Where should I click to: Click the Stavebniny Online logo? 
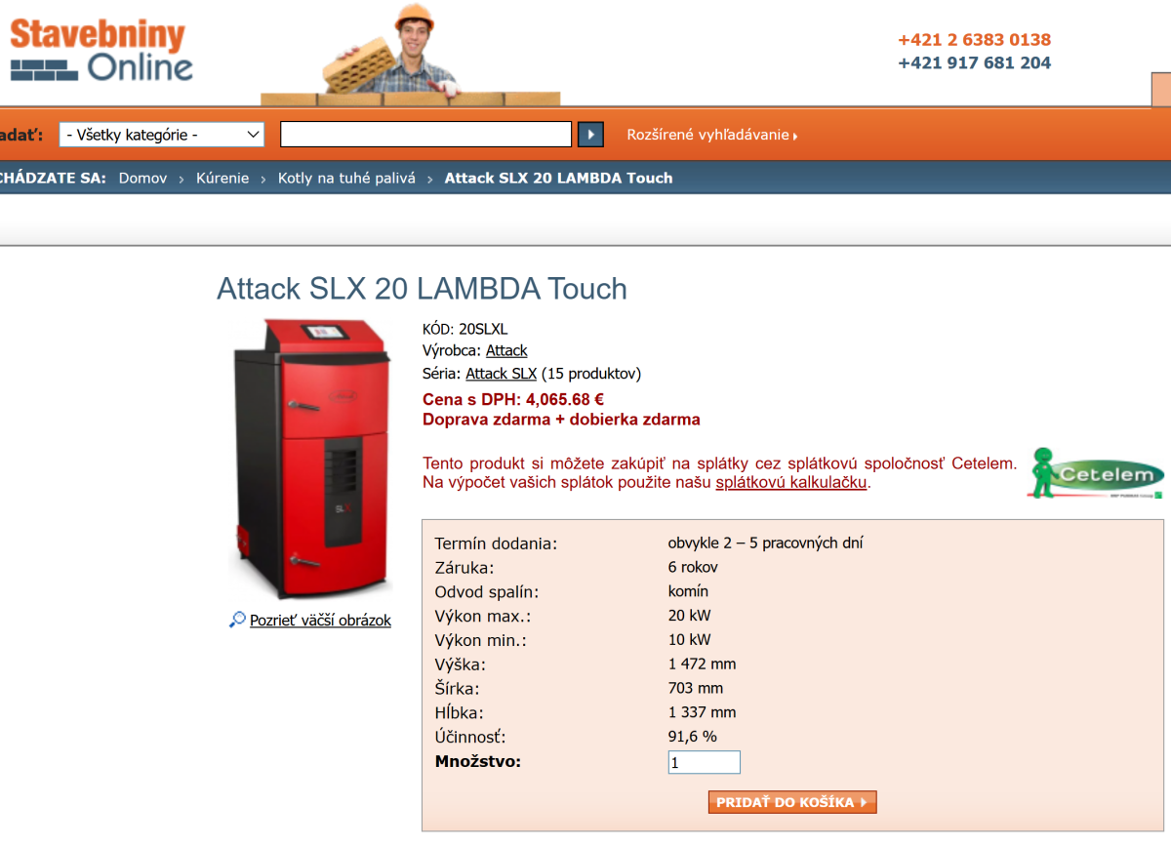tap(101, 51)
